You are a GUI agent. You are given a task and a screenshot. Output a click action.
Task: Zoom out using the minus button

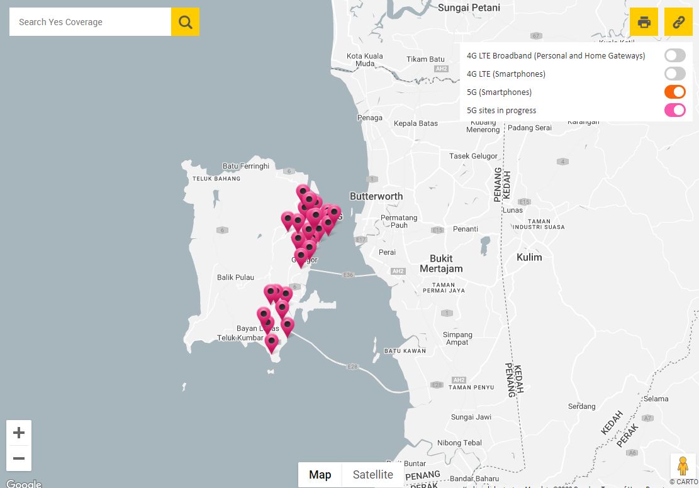[x=19, y=458]
